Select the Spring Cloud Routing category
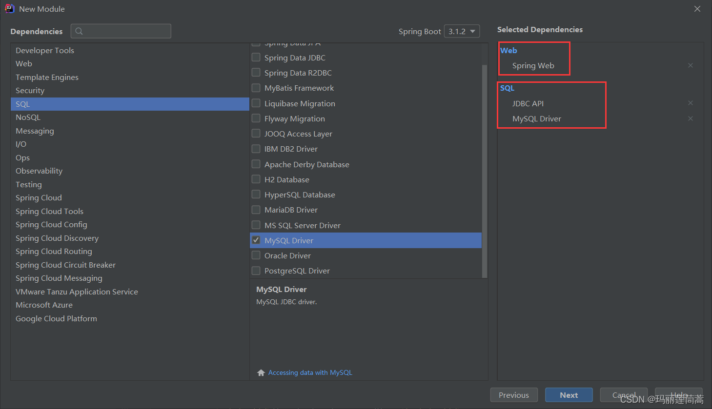Image resolution: width=712 pixels, height=409 pixels. pos(130,252)
